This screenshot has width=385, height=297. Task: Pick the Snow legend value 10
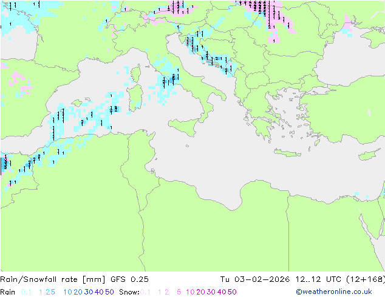(x=190, y=292)
